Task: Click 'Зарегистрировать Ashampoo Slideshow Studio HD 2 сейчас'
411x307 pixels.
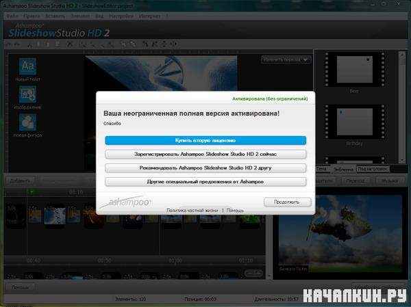Action: point(206,154)
